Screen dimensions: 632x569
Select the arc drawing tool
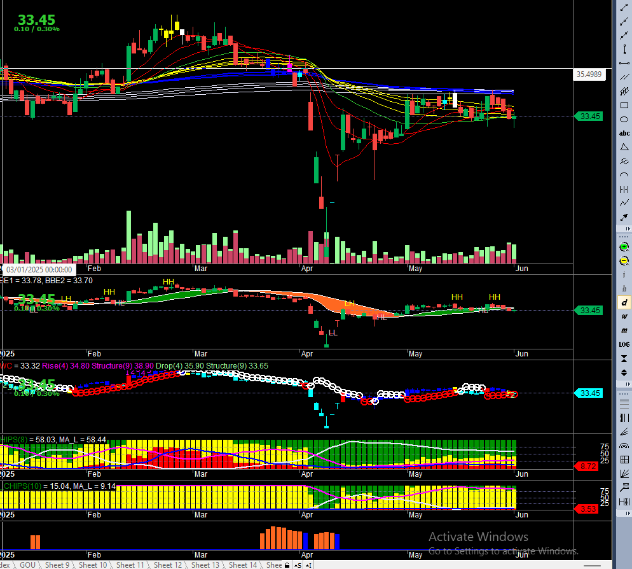(x=624, y=175)
